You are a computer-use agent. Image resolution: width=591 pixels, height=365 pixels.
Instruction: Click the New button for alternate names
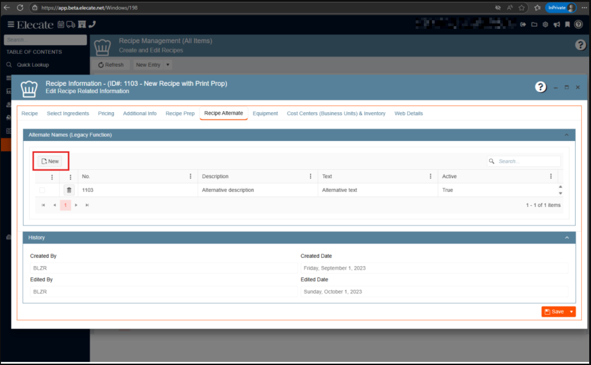tap(50, 161)
